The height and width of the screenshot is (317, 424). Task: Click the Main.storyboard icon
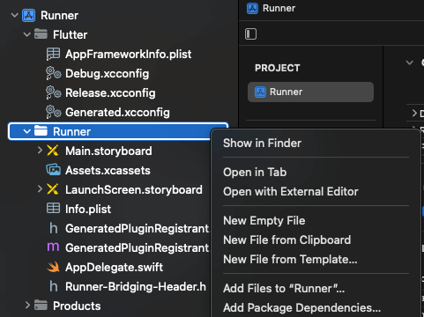click(x=53, y=151)
